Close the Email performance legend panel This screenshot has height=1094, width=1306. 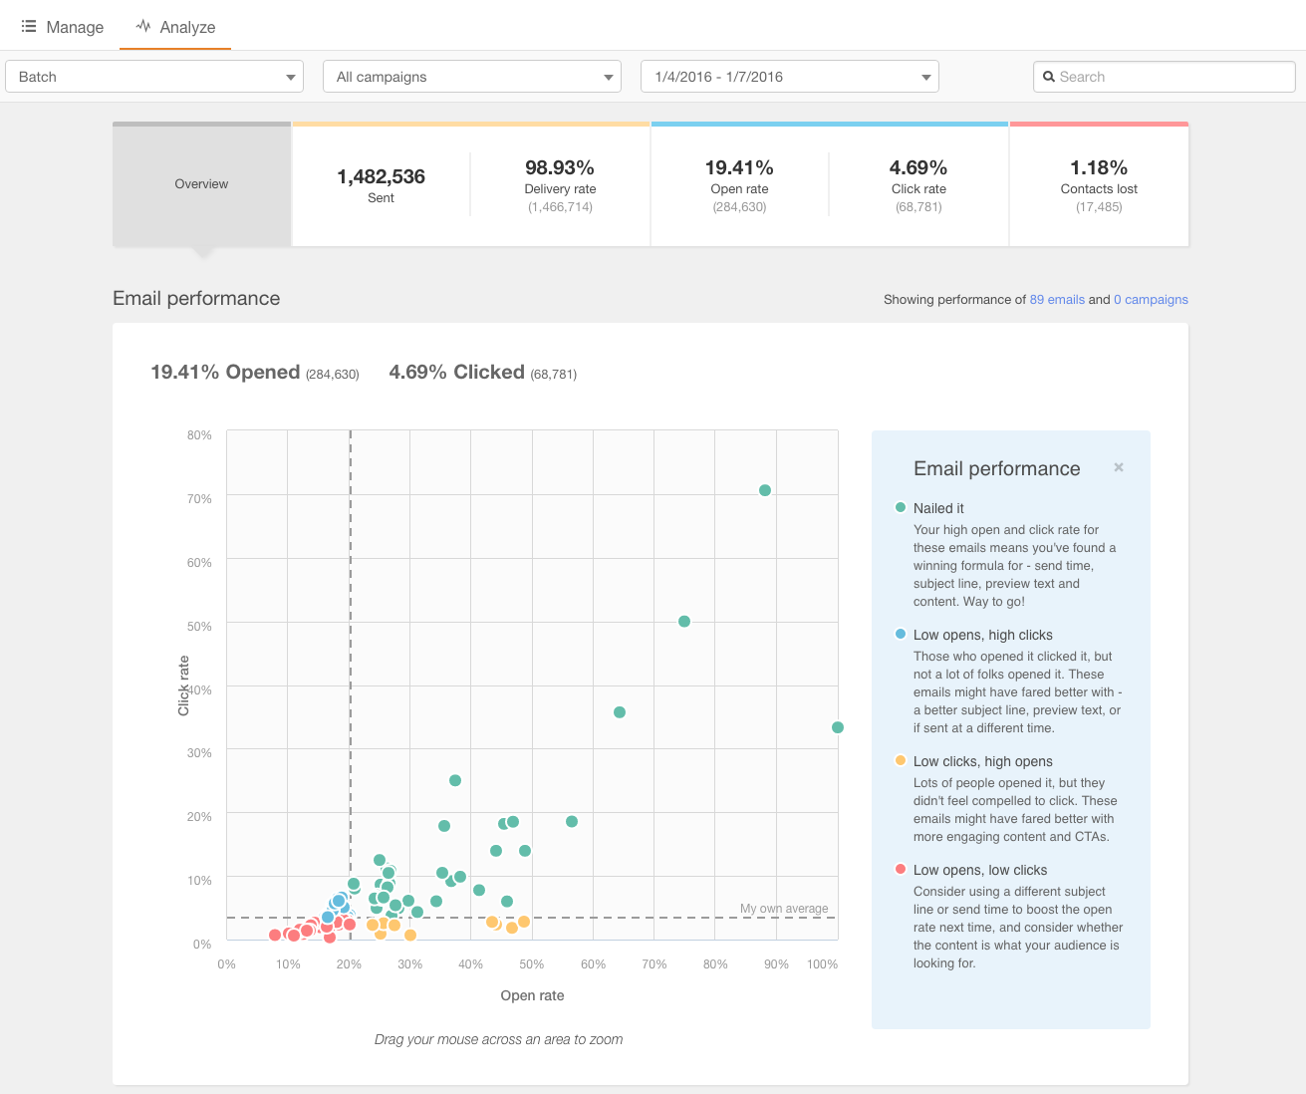[1119, 467]
